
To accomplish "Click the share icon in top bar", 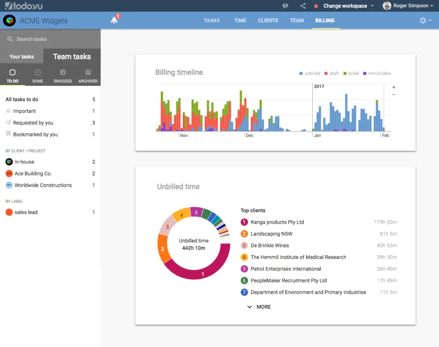I will coord(303,6).
